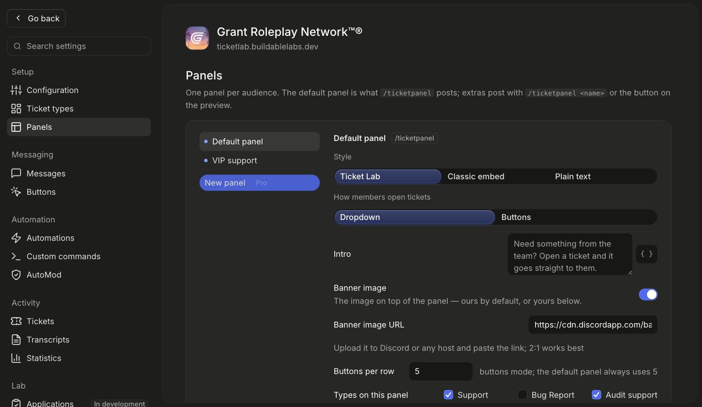Edit the Intro text area
Screen dimensions: 702x407
570,254
